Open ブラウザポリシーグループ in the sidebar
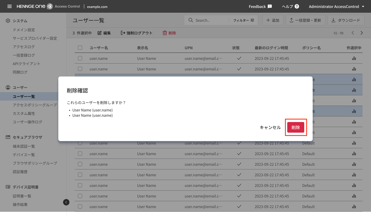Image resolution: width=371 pixels, height=216 pixels. (35, 163)
